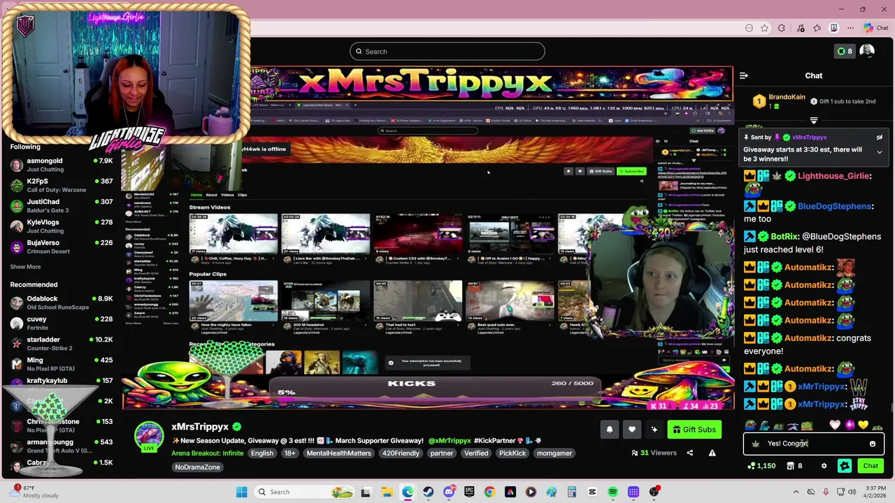Open the user profile avatar menu
895x503 pixels.
tap(867, 51)
